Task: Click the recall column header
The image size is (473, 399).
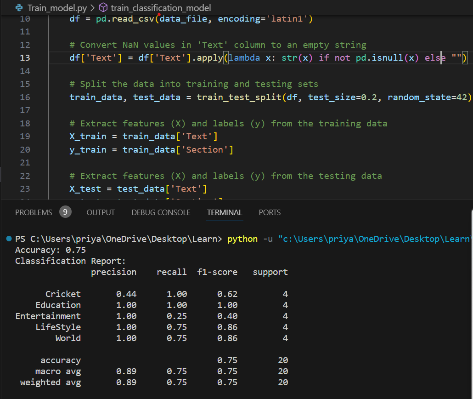Action: pos(172,272)
